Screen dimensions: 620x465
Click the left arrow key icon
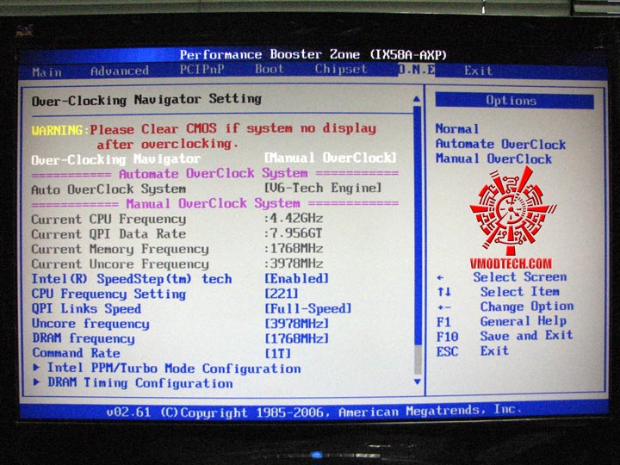[440, 278]
